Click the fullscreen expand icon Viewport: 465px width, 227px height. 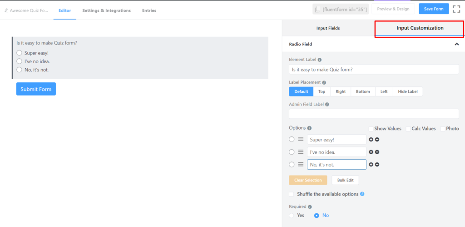(x=456, y=9)
